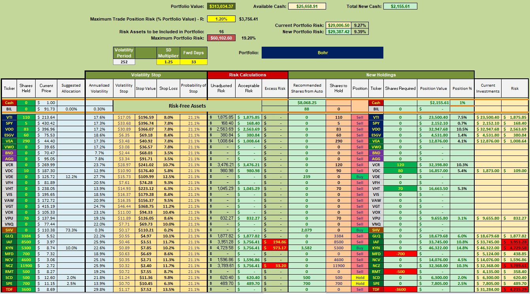530x294 pixels.
Task: Click the 9.39% new portfolio risk percentage
Action: click(x=360, y=32)
